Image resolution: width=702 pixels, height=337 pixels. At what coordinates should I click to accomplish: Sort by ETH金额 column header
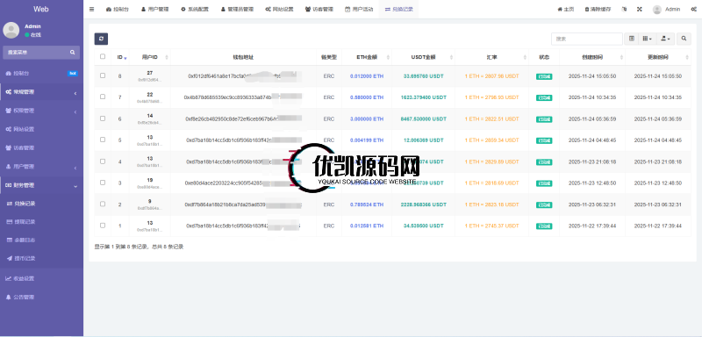[x=367, y=57]
